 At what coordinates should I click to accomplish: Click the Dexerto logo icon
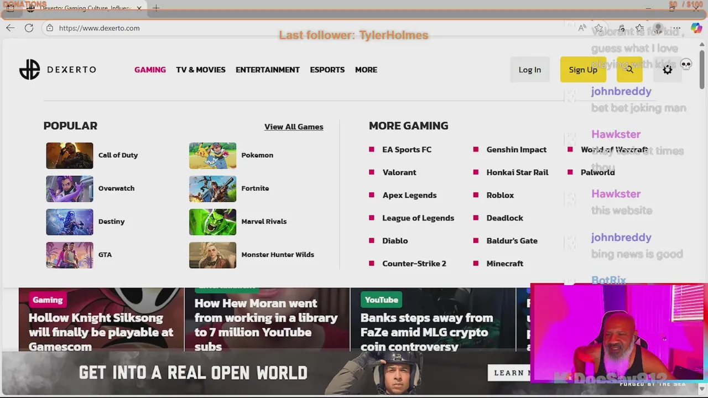click(x=30, y=70)
